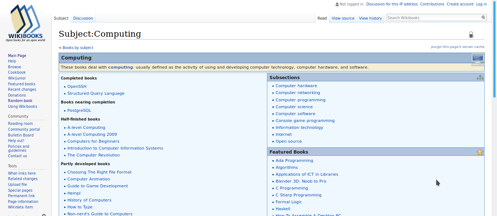This screenshot has height=216, width=497.
Task: Open Discussion for this IP address
Action: (x=392, y=4)
